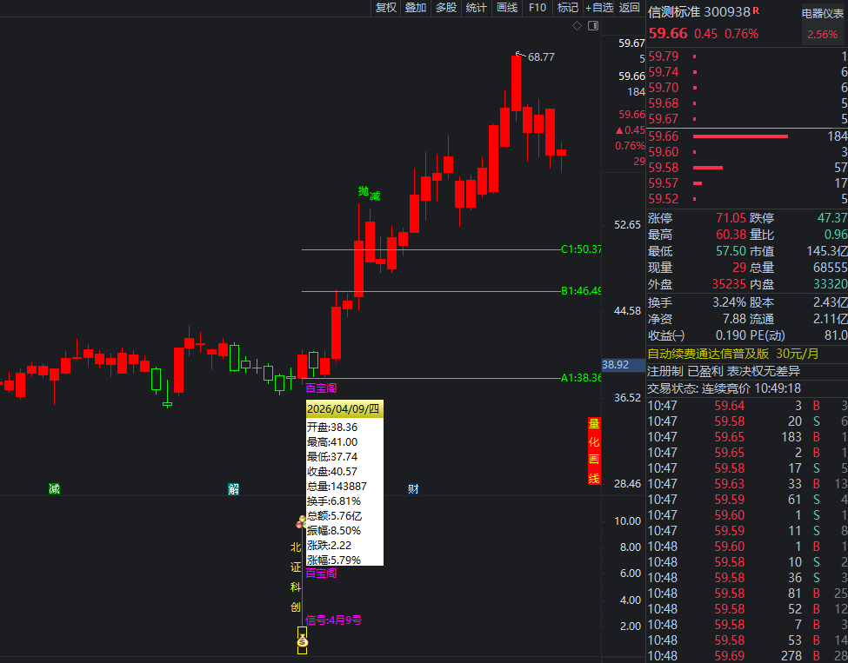Click the ask price 59.79 row
The image size is (848, 663).
(x=747, y=56)
